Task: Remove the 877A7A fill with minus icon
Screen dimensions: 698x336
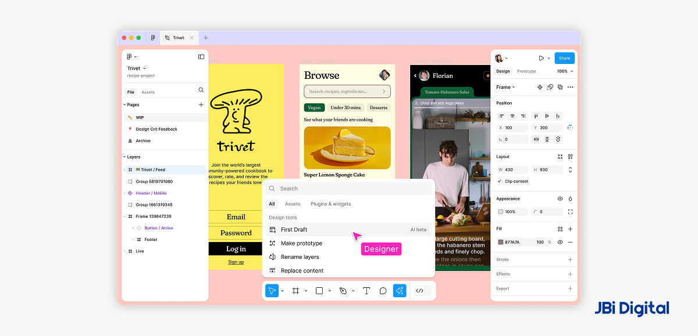Action: 570,242
